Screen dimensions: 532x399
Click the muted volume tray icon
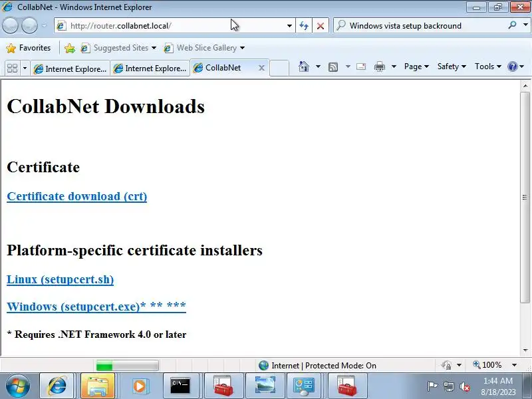465,386
